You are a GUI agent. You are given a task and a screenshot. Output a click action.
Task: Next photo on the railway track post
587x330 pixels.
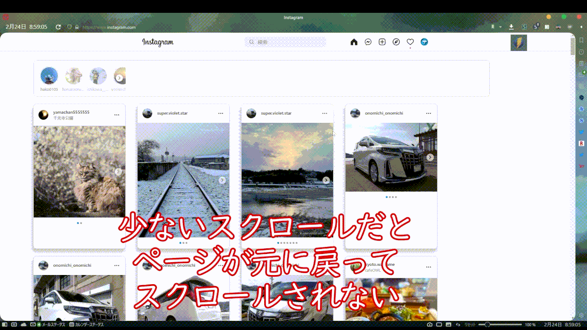click(x=222, y=180)
